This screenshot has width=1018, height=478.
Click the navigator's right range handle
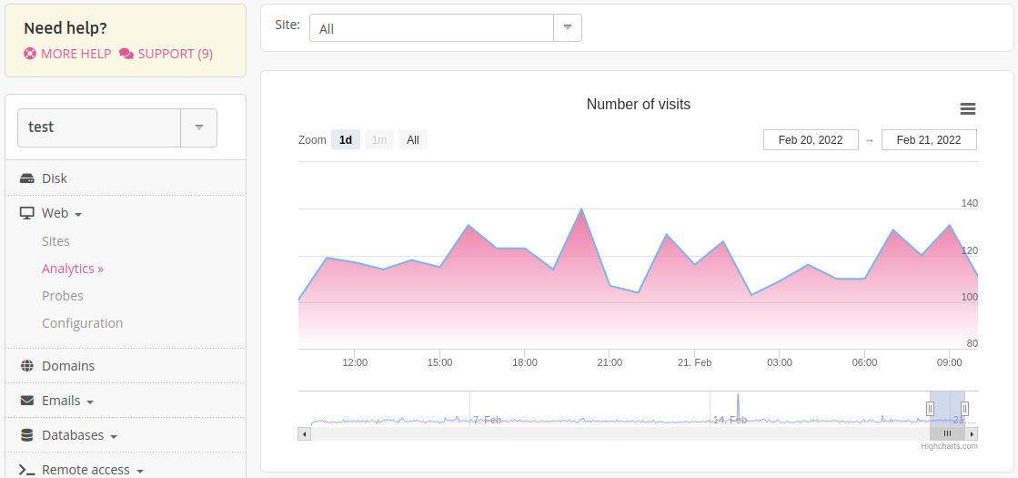(x=964, y=409)
